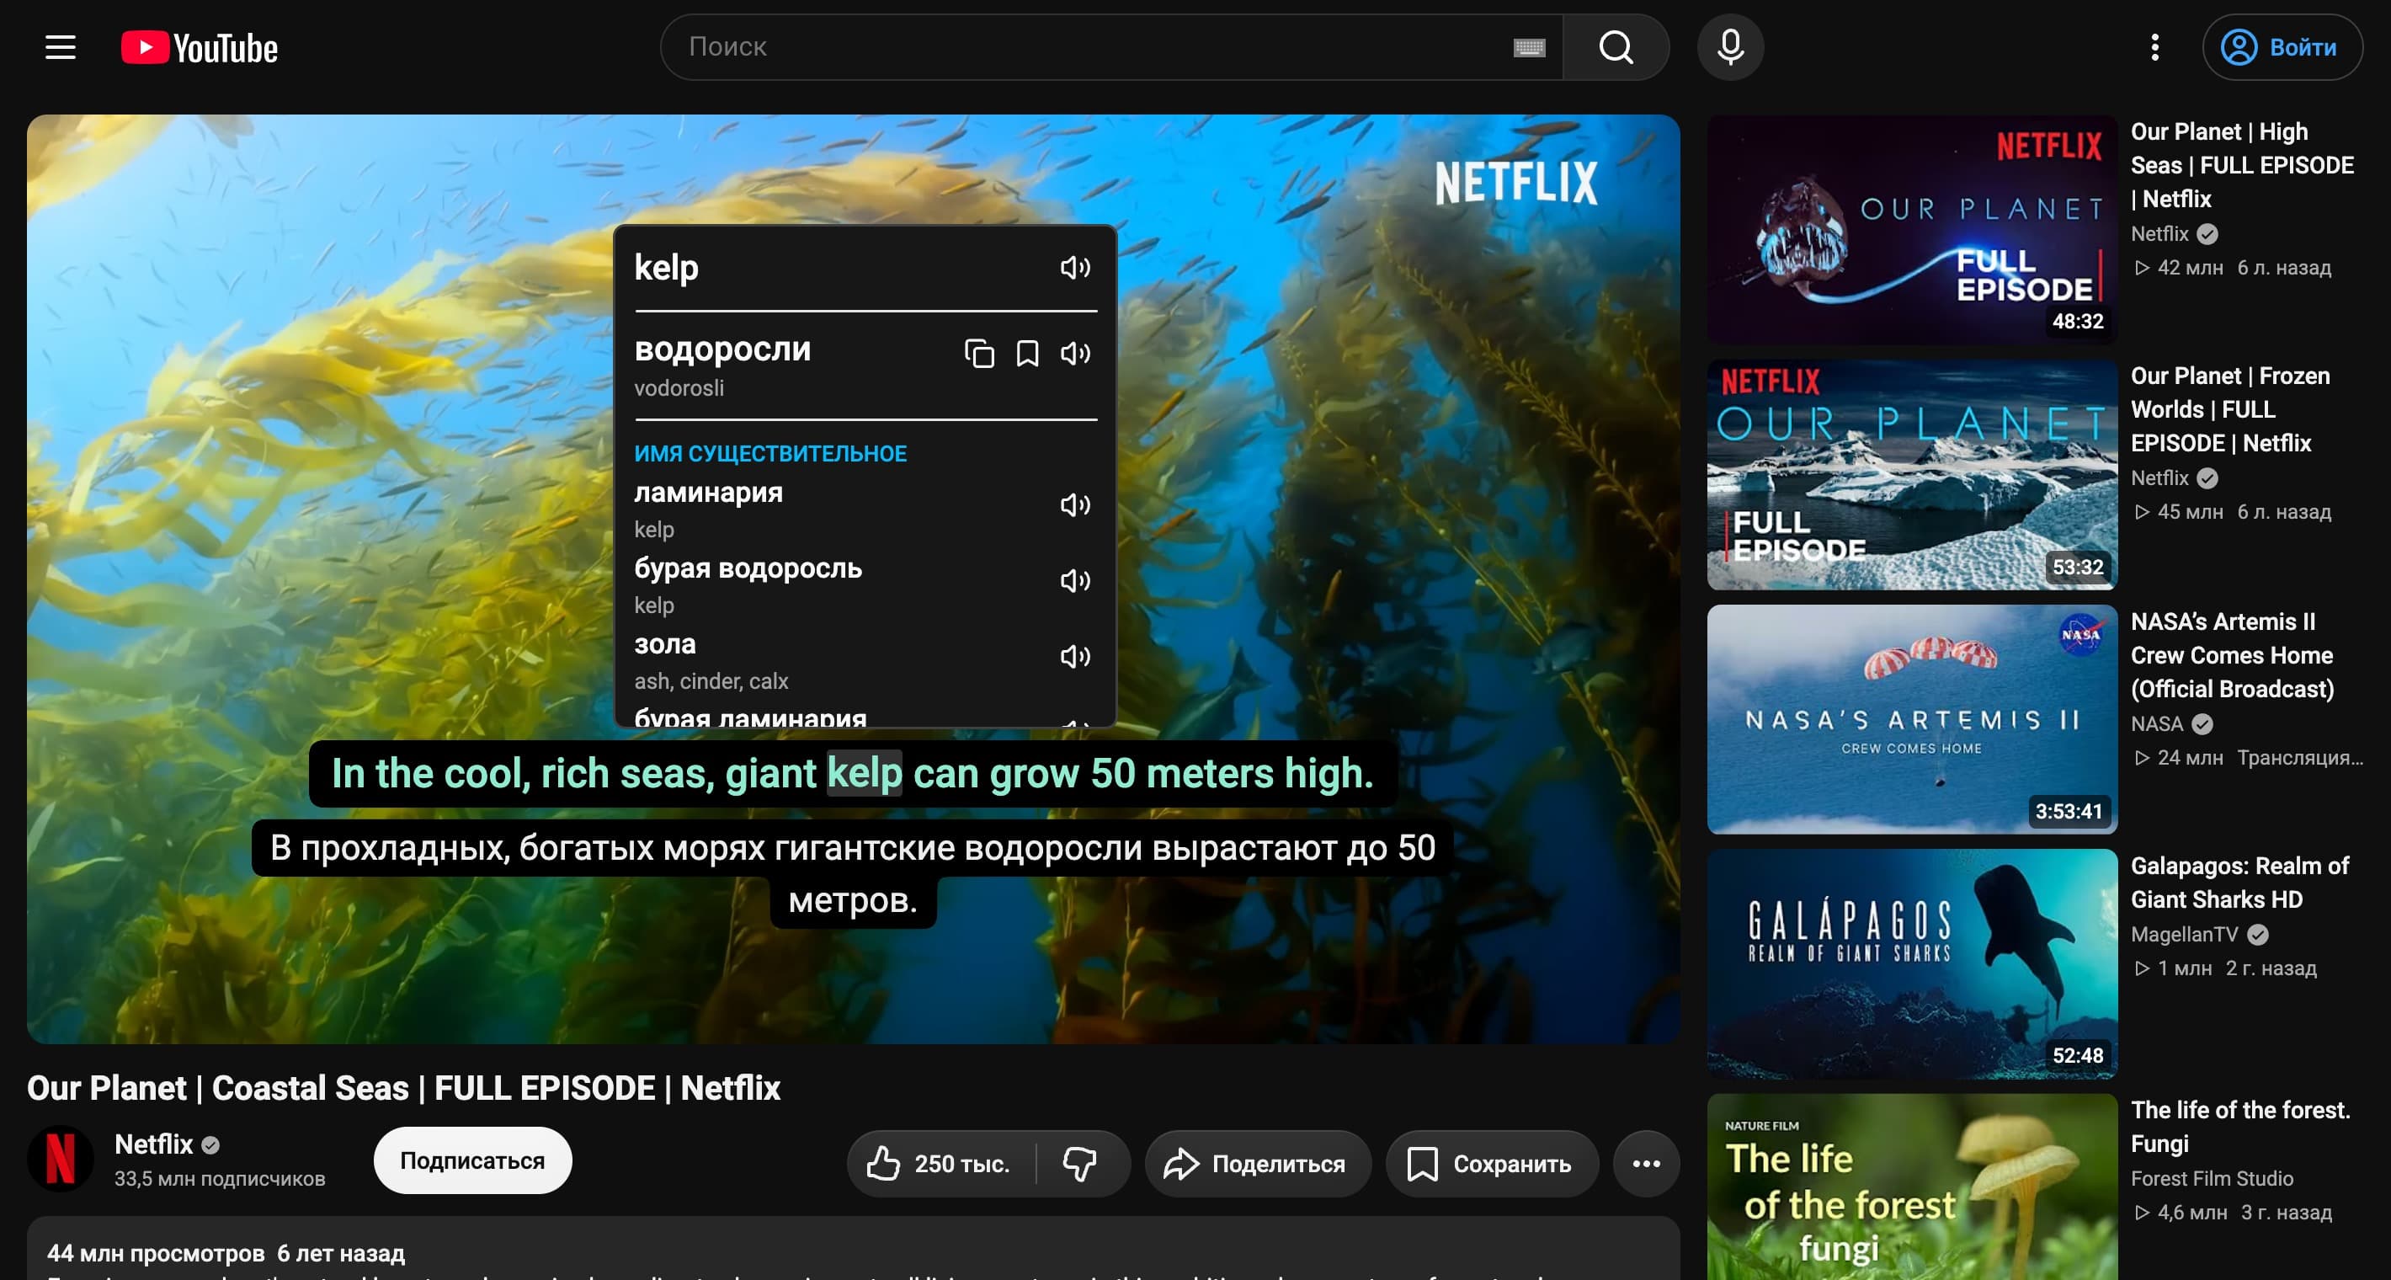2391x1280 pixels.
Task: Click the magnifying glass search button
Action: [x=1616, y=47]
